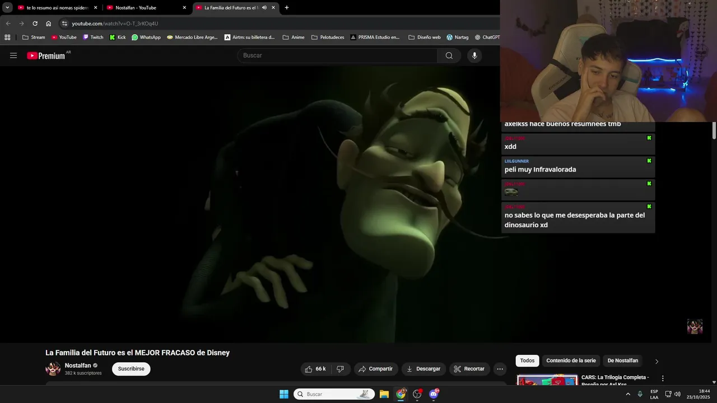Open the Airtm bookmark
717x403 pixels.
coord(250,38)
